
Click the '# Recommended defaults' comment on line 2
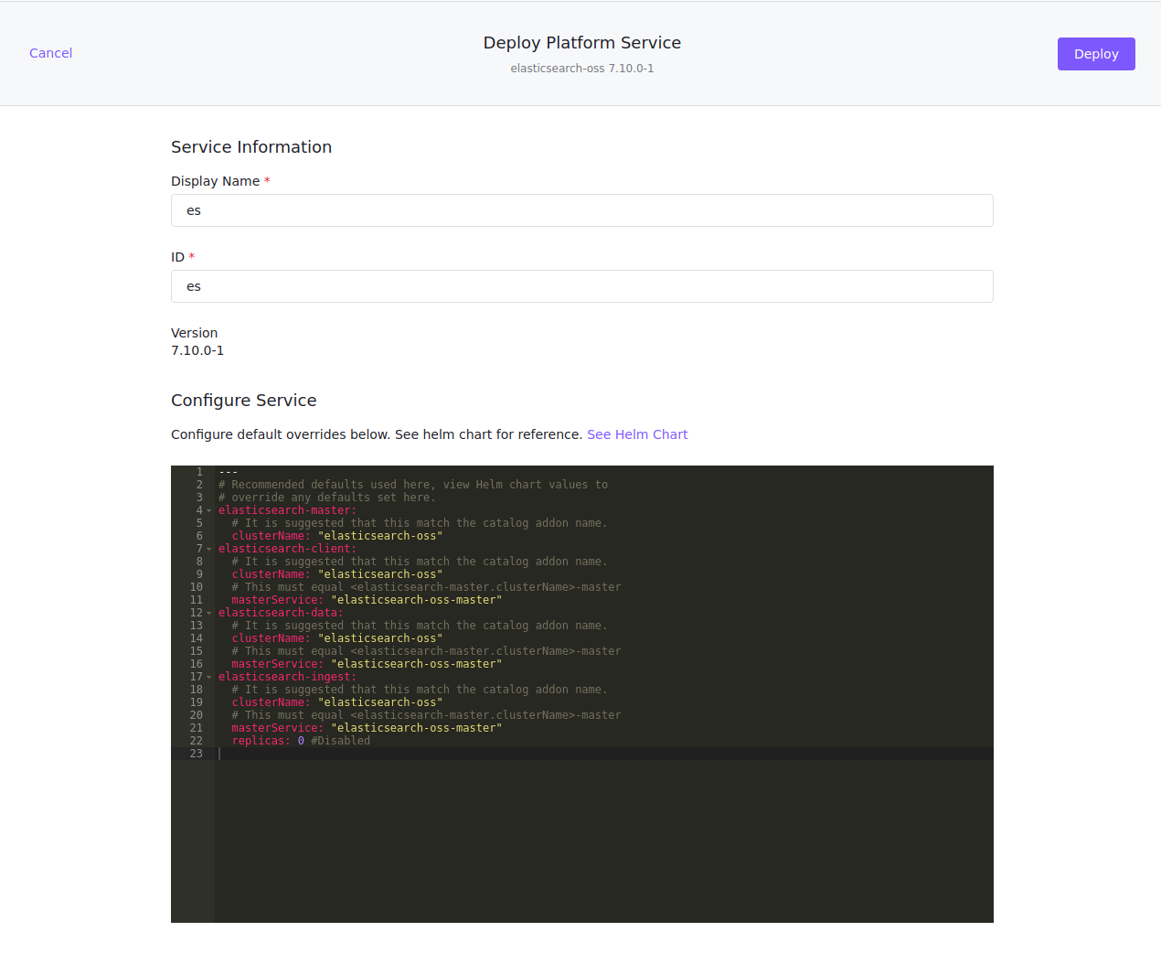pos(413,485)
